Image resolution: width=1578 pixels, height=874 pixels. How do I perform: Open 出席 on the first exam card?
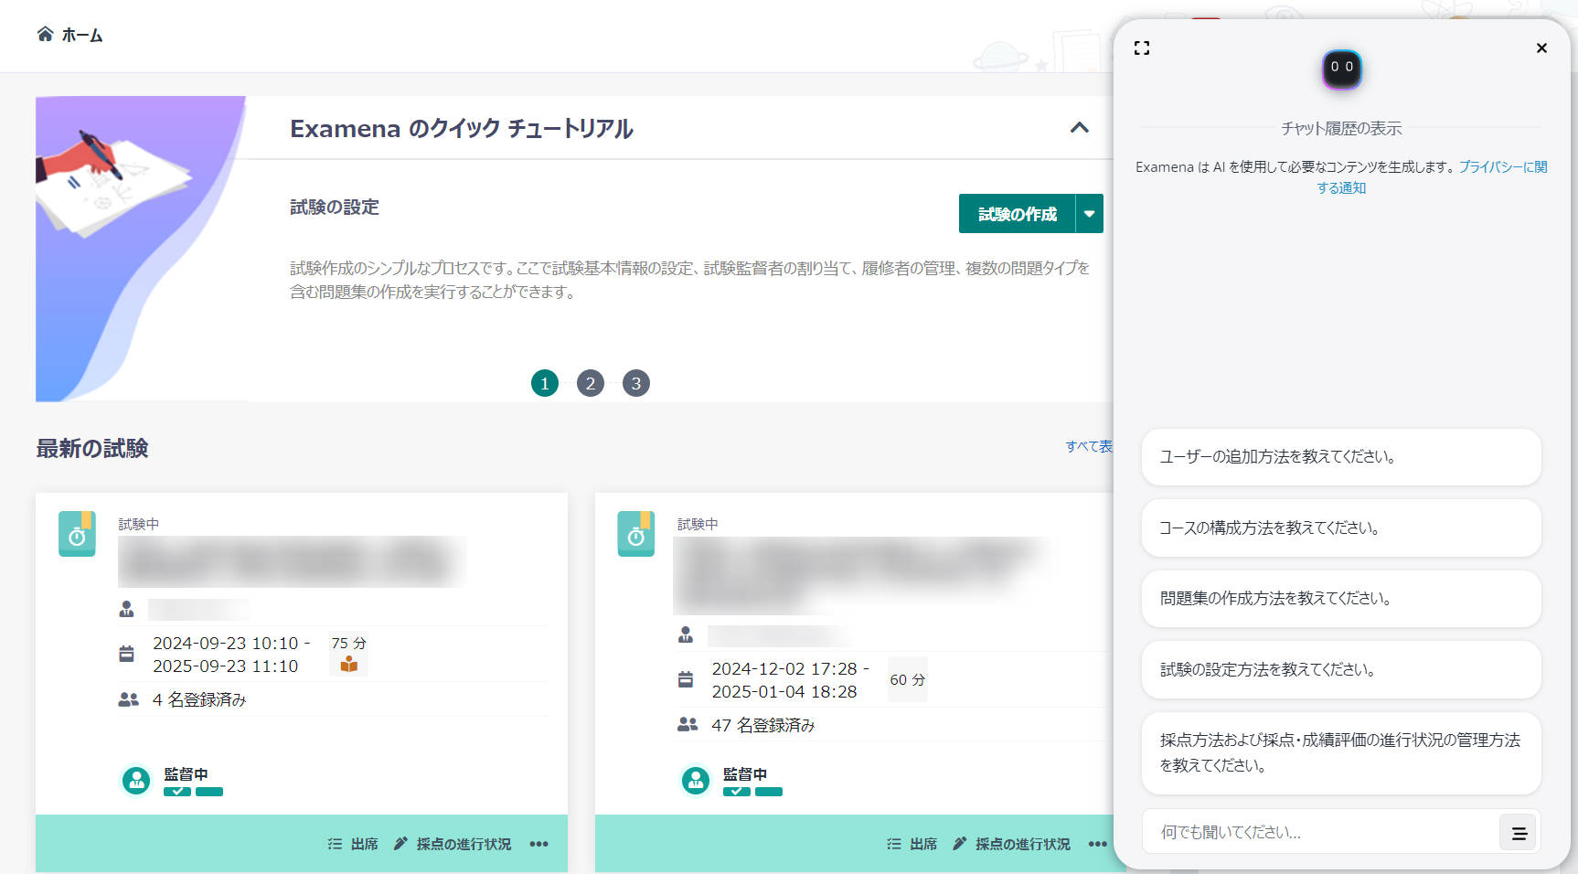coord(353,844)
